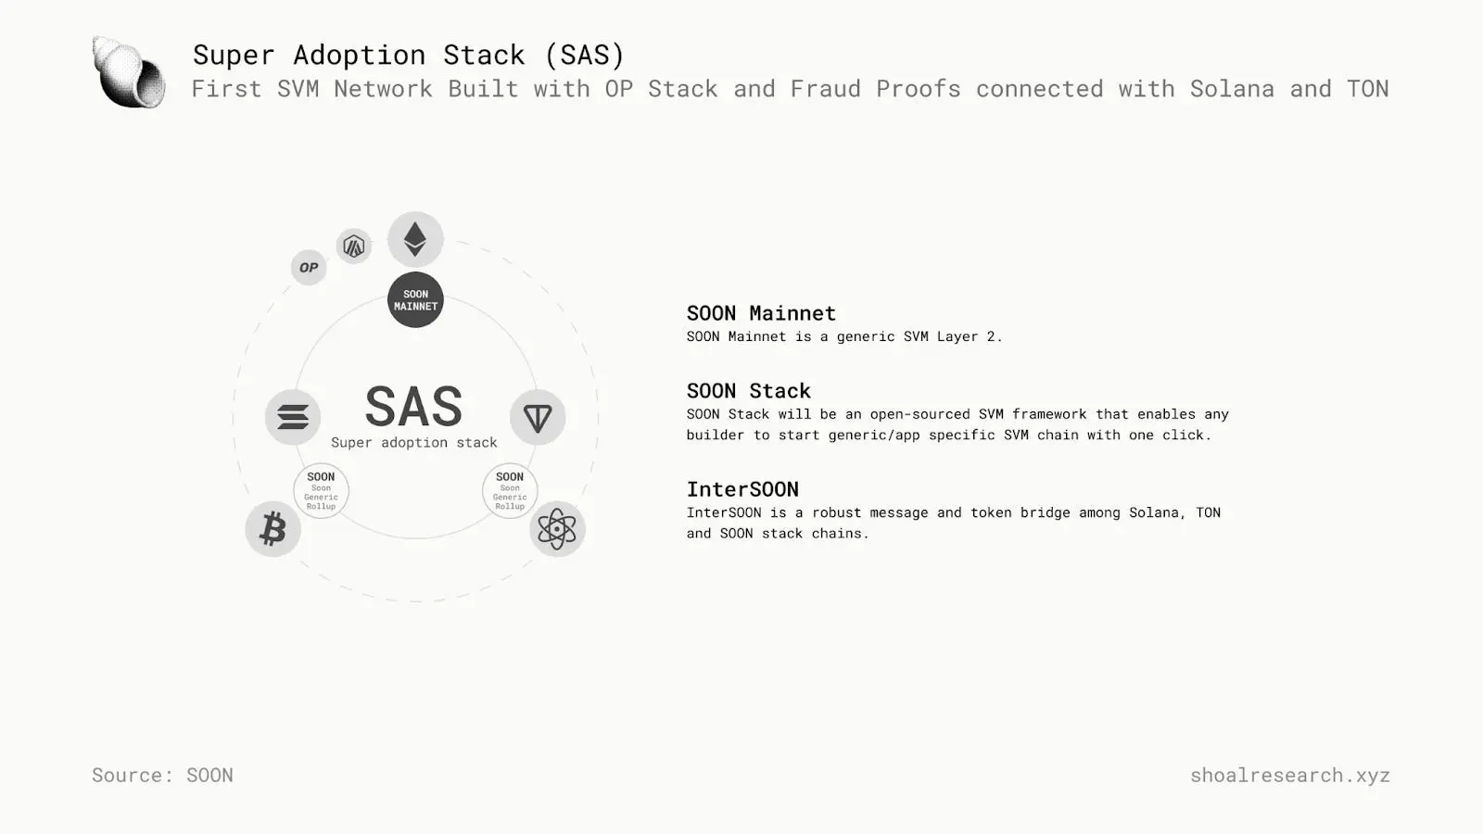Click the Cosmos atom icon

[557, 529]
